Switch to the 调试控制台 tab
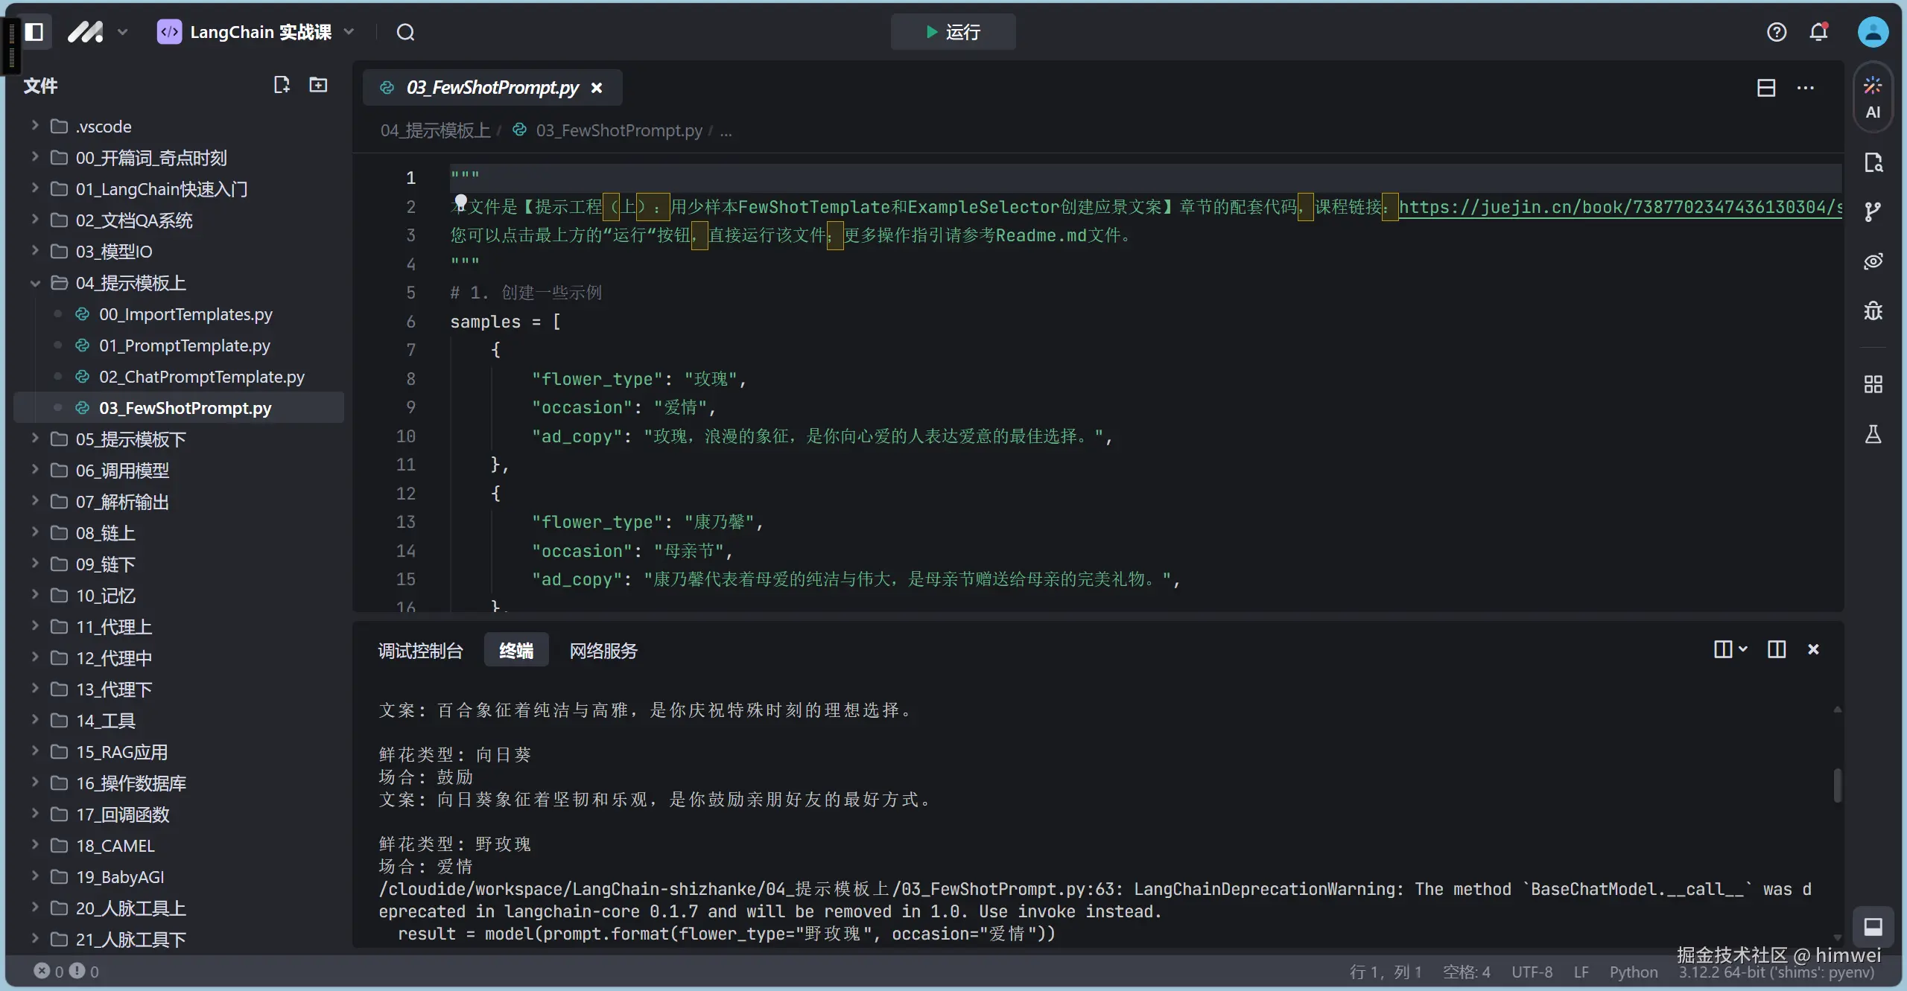This screenshot has height=991, width=1907. (420, 651)
